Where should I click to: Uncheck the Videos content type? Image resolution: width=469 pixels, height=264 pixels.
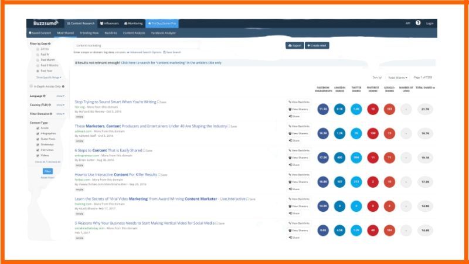(x=38, y=155)
